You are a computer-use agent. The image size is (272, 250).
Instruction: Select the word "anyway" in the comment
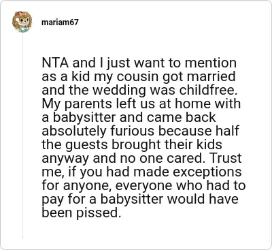click(x=65, y=158)
